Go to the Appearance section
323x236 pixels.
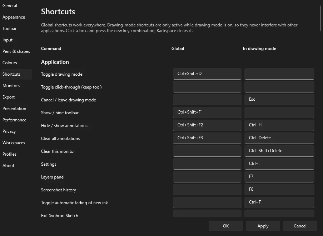tap(16, 17)
